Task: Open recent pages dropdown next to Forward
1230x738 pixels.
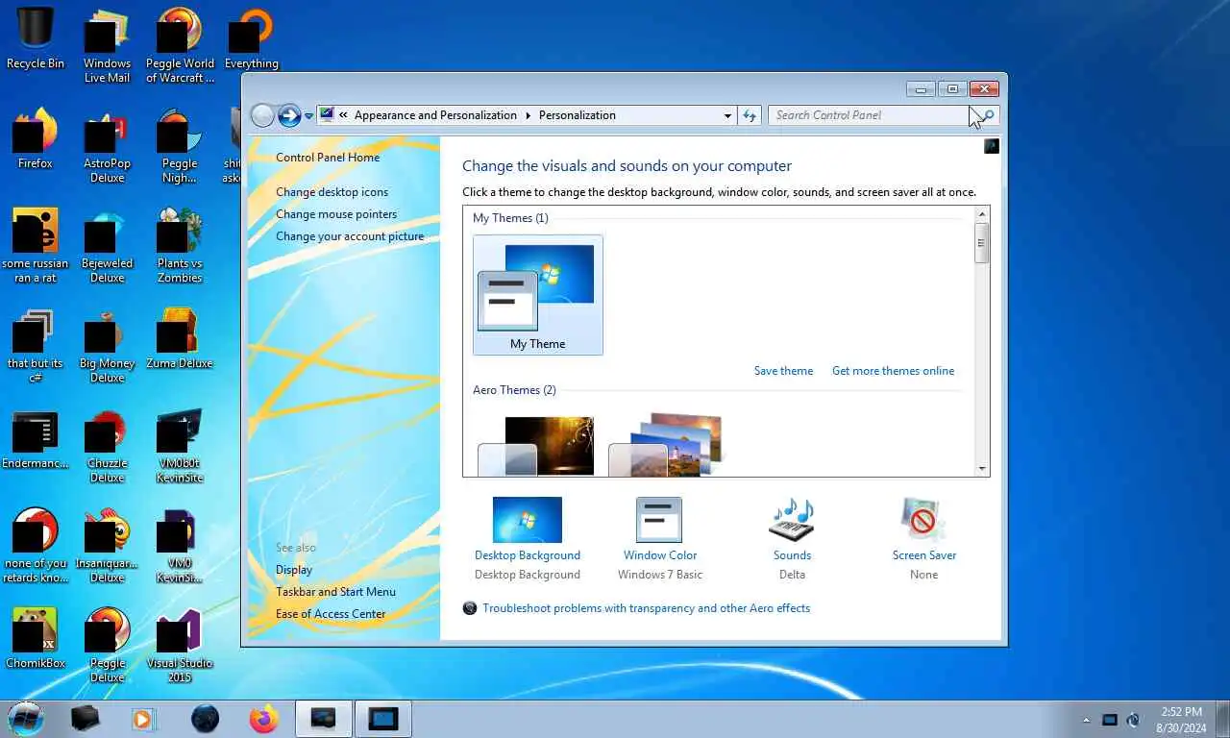Action: tap(308, 115)
